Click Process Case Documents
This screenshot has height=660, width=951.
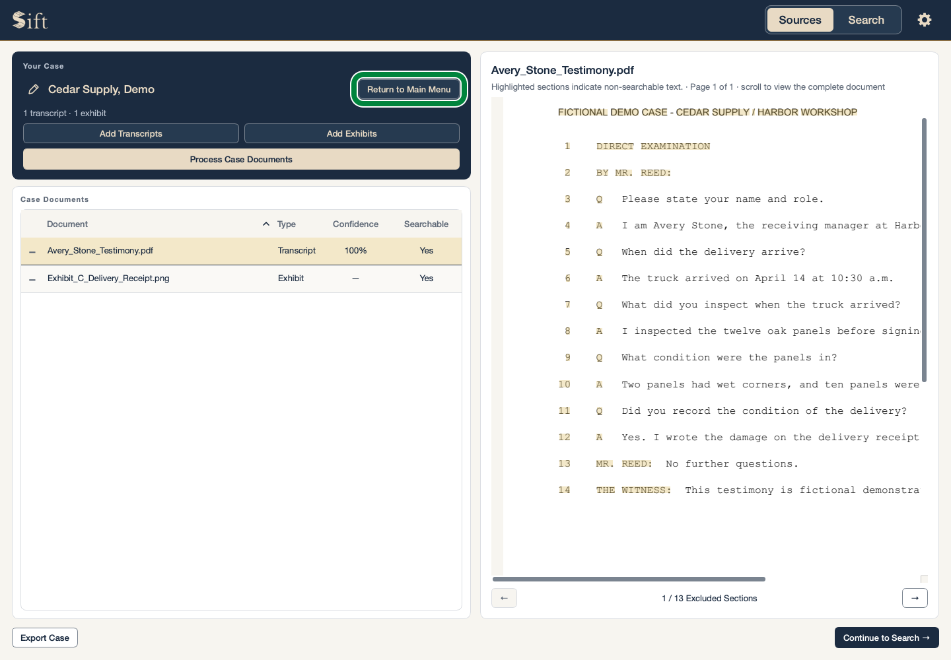click(x=241, y=159)
